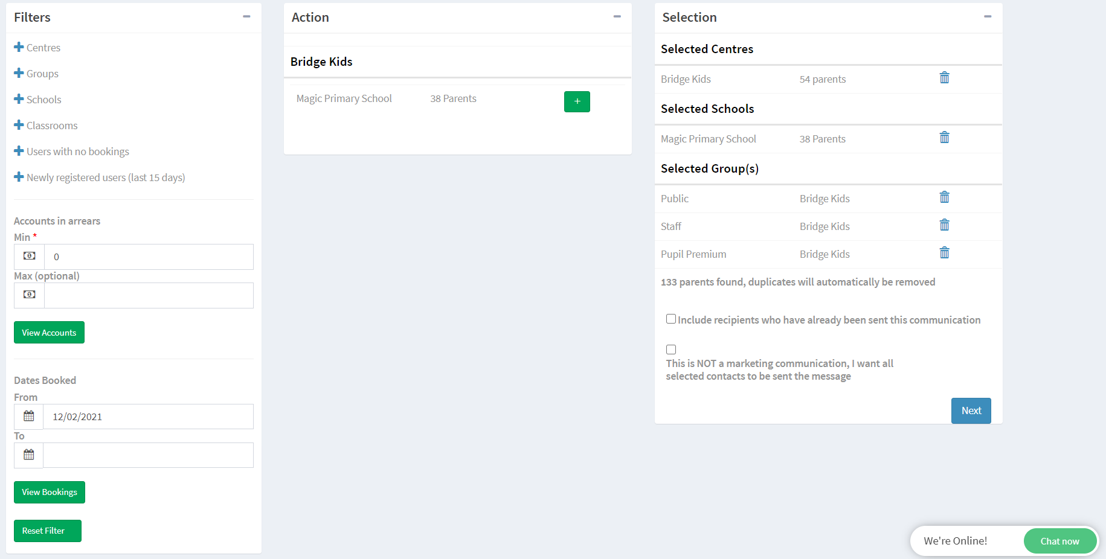Delete the Public group from selection

pyautogui.click(x=944, y=197)
